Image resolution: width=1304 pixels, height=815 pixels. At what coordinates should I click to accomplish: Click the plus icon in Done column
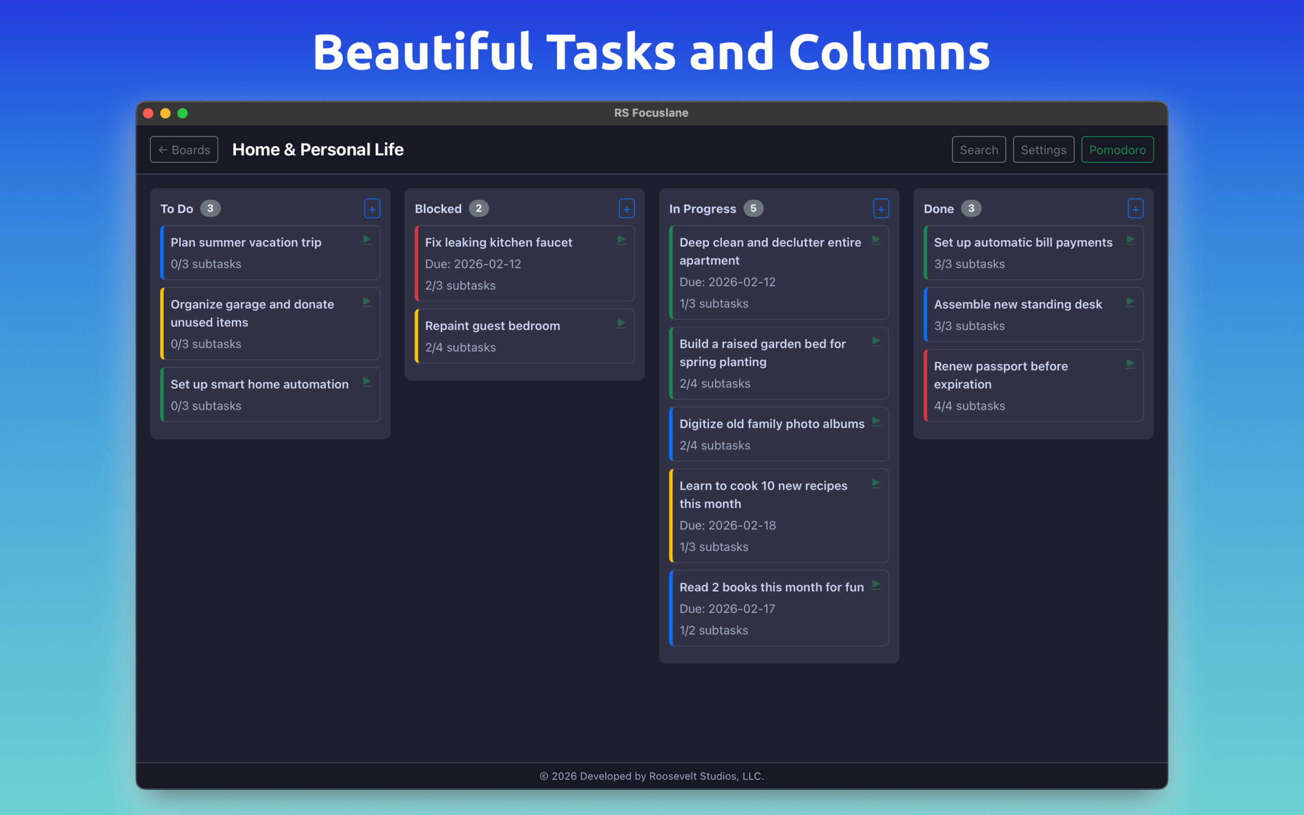pos(1135,209)
